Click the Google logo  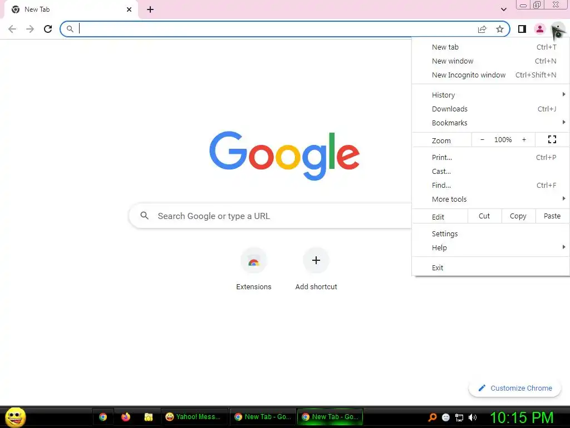[x=284, y=156]
